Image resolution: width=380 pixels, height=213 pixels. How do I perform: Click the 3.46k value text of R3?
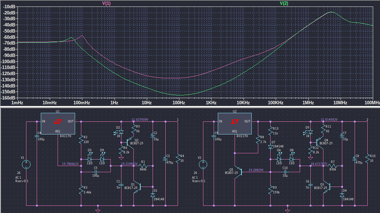(87, 192)
